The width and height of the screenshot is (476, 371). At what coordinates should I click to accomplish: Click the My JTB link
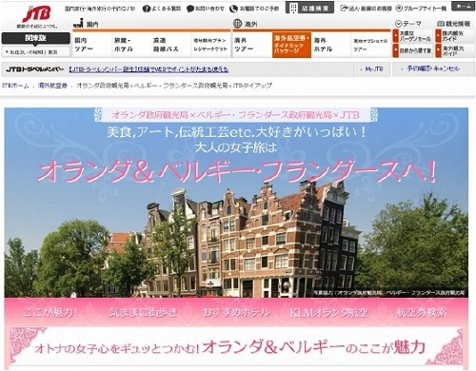tap(372, 68)
